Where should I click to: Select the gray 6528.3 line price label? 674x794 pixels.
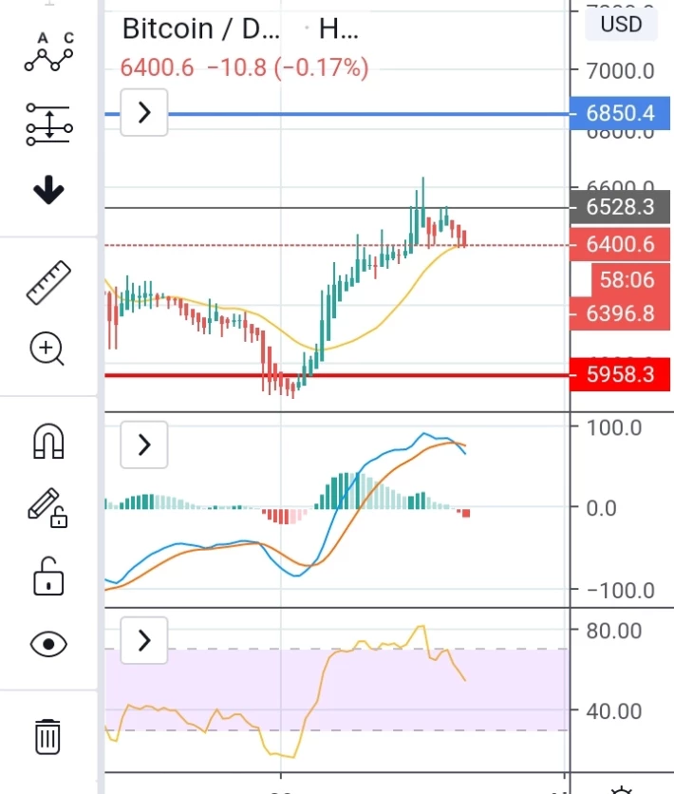point(620,207)
